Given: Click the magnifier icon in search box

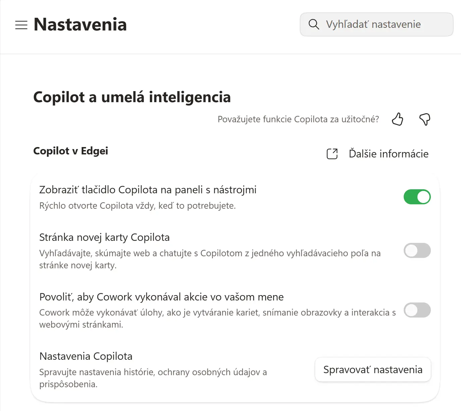Looking at the screenshot, I should 314,24.
